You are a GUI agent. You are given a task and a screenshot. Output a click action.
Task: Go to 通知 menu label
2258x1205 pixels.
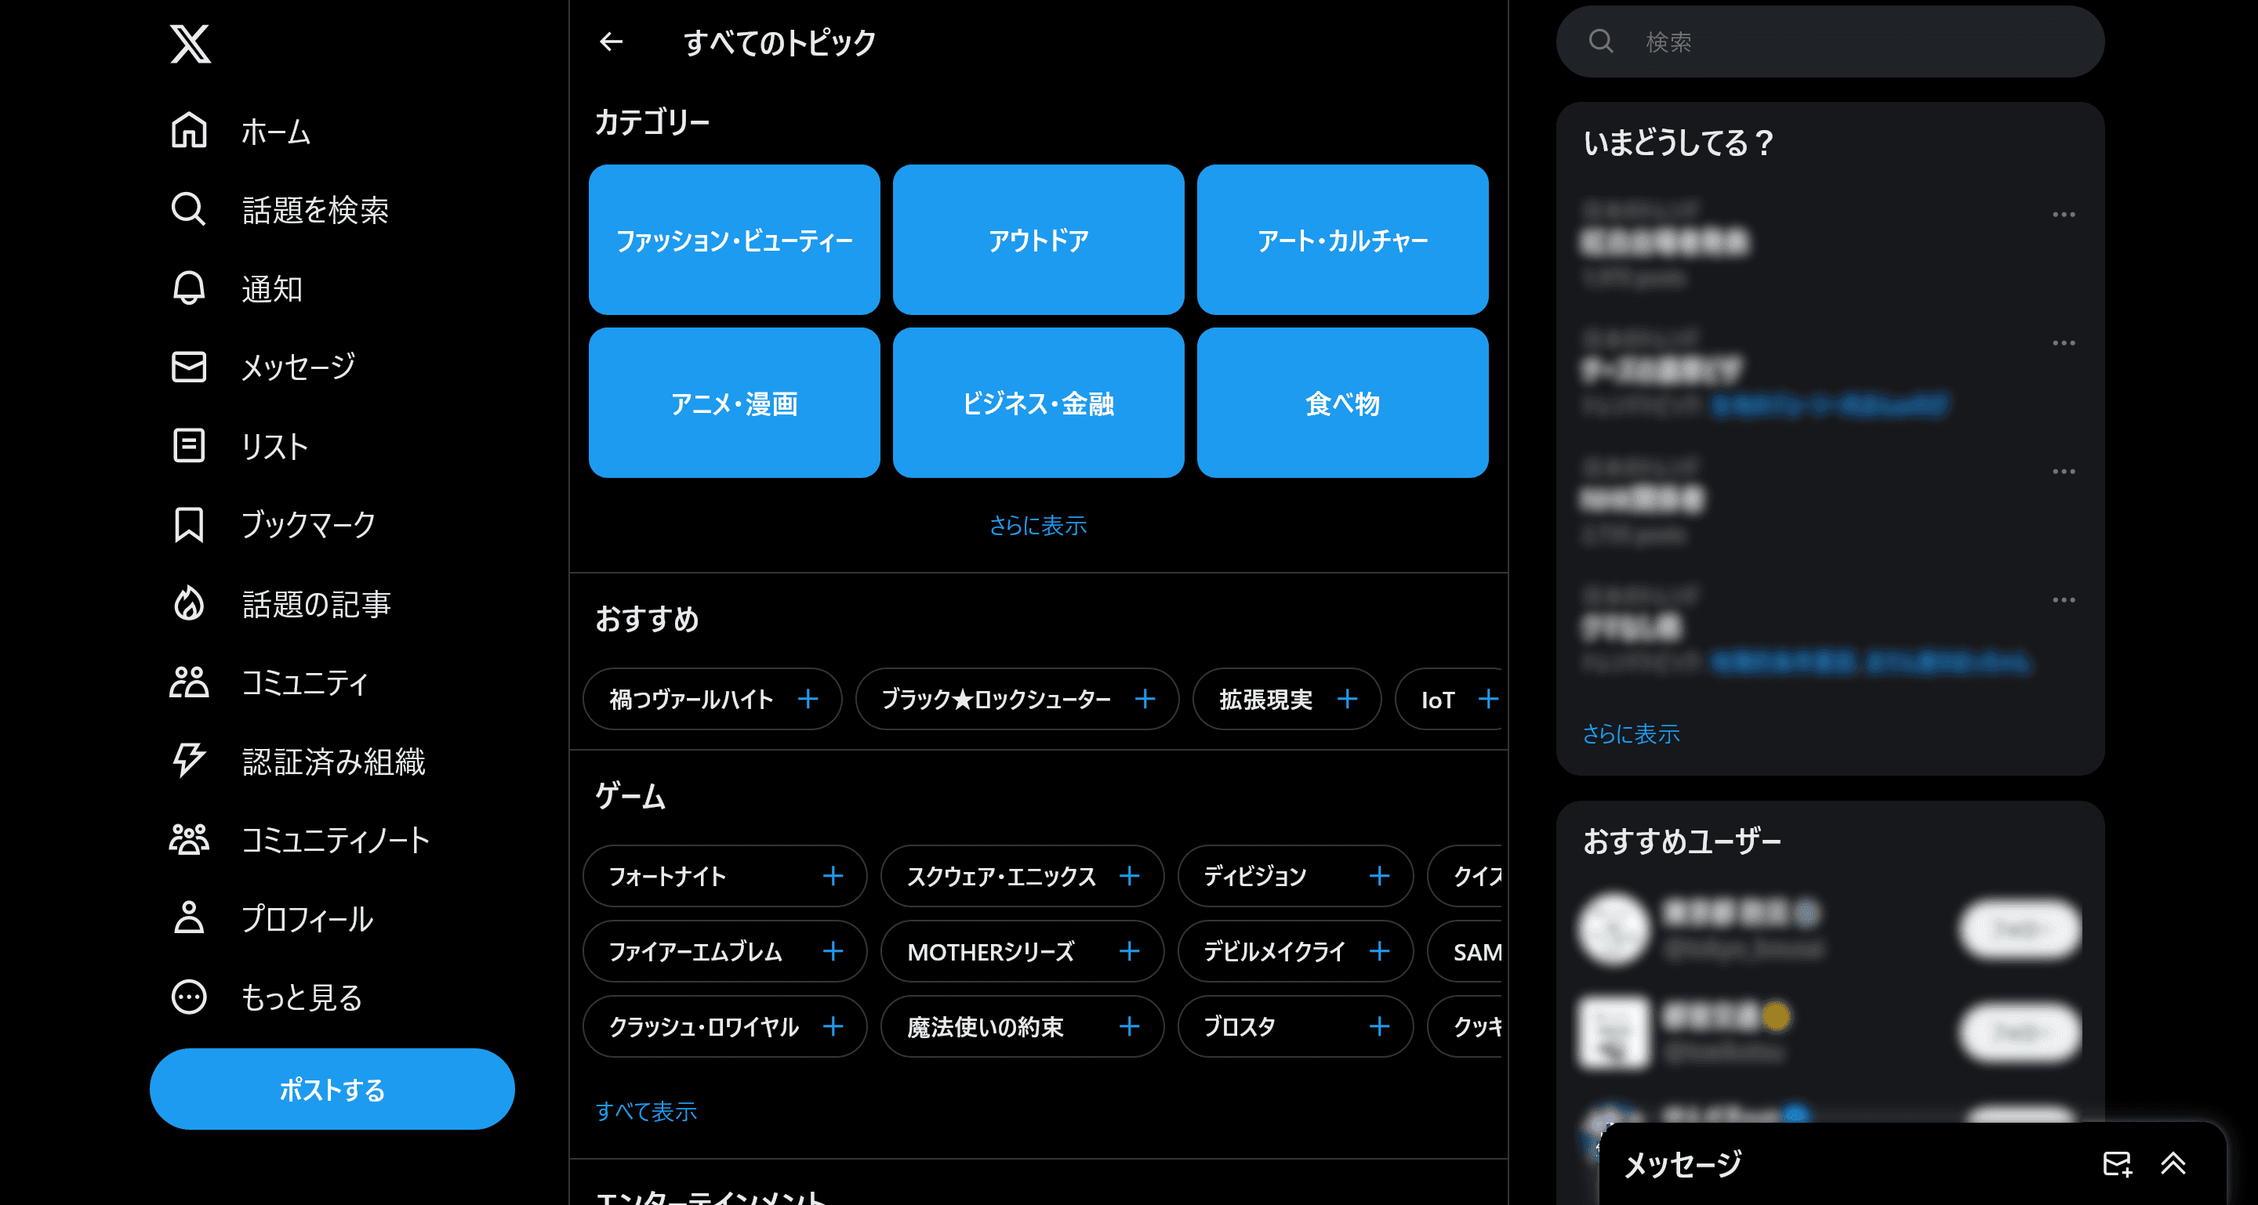[x=272, y=289]
